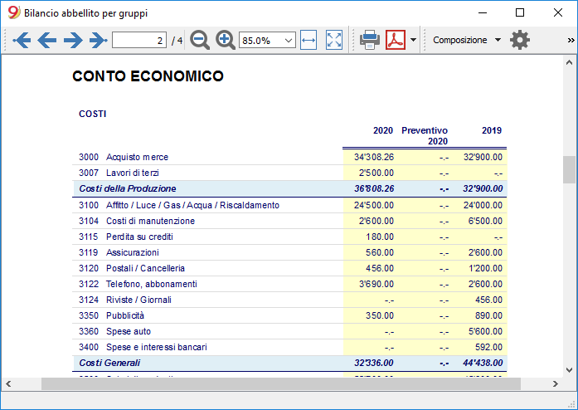The image size is (578, 410).
Task: Select the Telefono, abbonamenti row
Action: pyautogui.click(x=289, y=284)
